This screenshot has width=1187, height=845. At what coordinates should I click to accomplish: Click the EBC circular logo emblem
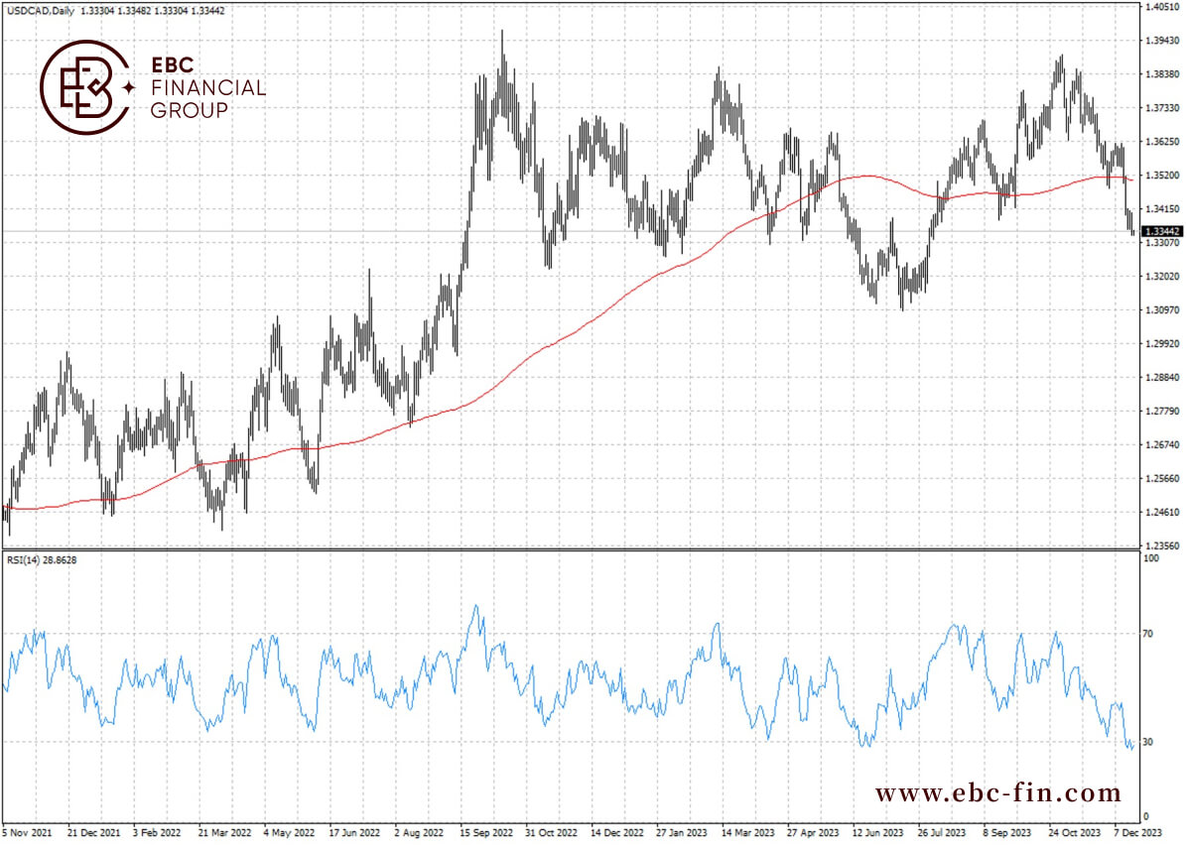(84, 87)
